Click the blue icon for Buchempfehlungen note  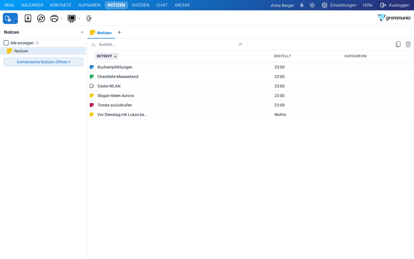pyautogui.click(x=92, y=67)
